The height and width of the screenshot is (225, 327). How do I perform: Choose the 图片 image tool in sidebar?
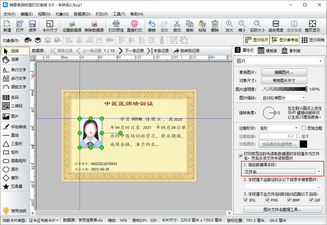coord(15,116)
